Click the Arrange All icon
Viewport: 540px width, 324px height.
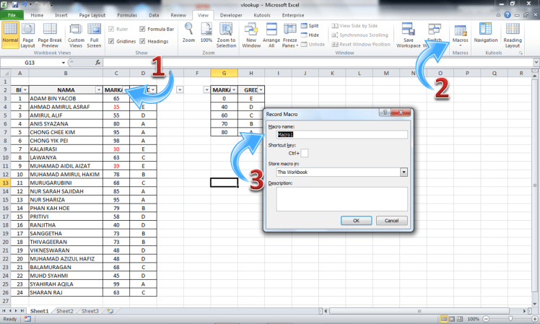tap(272, 32)
